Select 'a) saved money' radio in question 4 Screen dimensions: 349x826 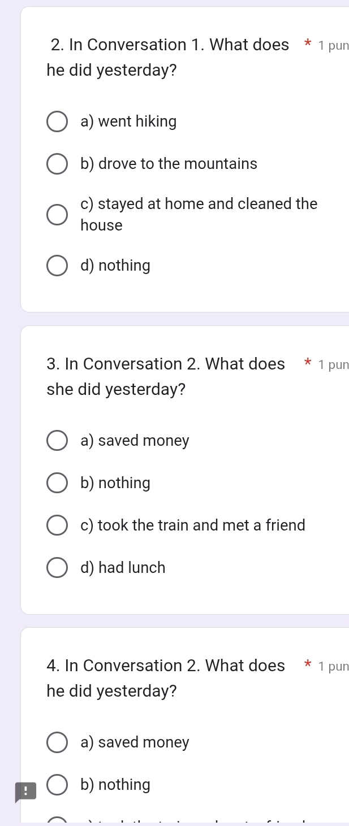point(57,742)
